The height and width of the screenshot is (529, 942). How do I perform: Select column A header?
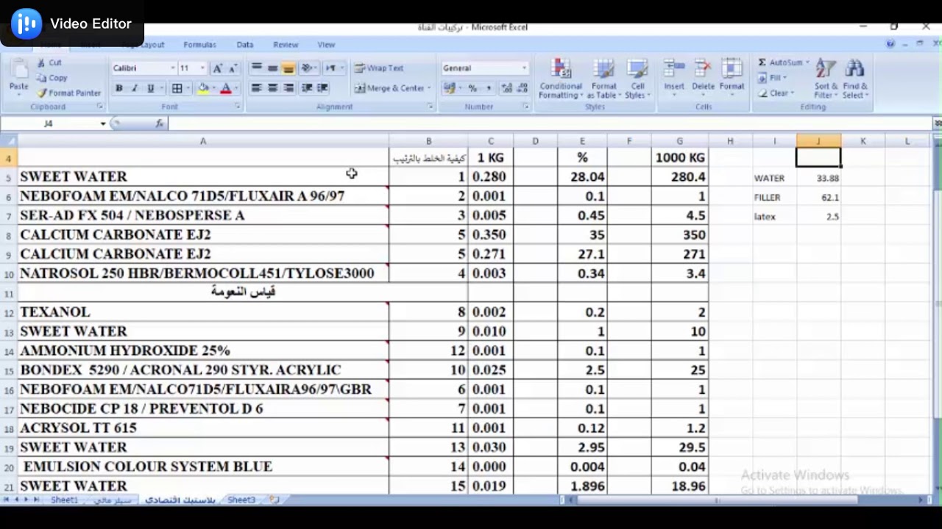click(x=203, y=141)
